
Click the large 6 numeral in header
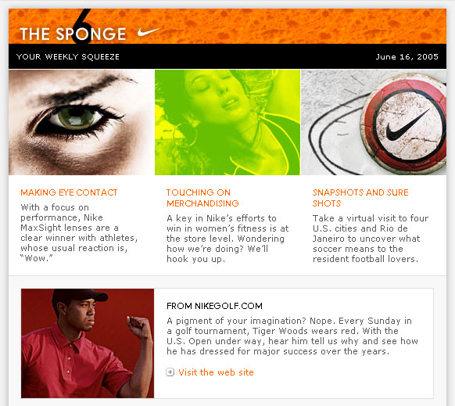coord(81,27)
